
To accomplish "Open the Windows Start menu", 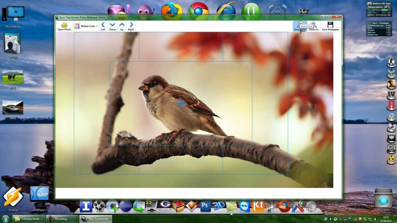I will pyautogui.click(x=5, y=219).
